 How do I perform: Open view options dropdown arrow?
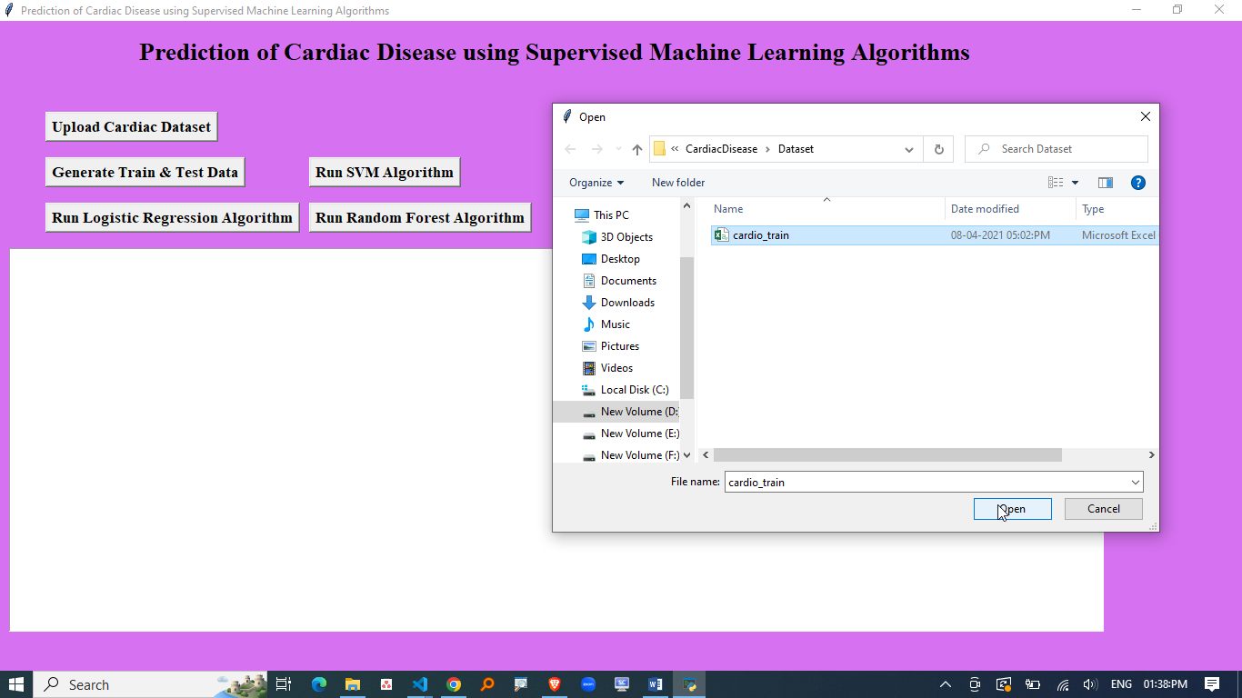coord(1075,183)
